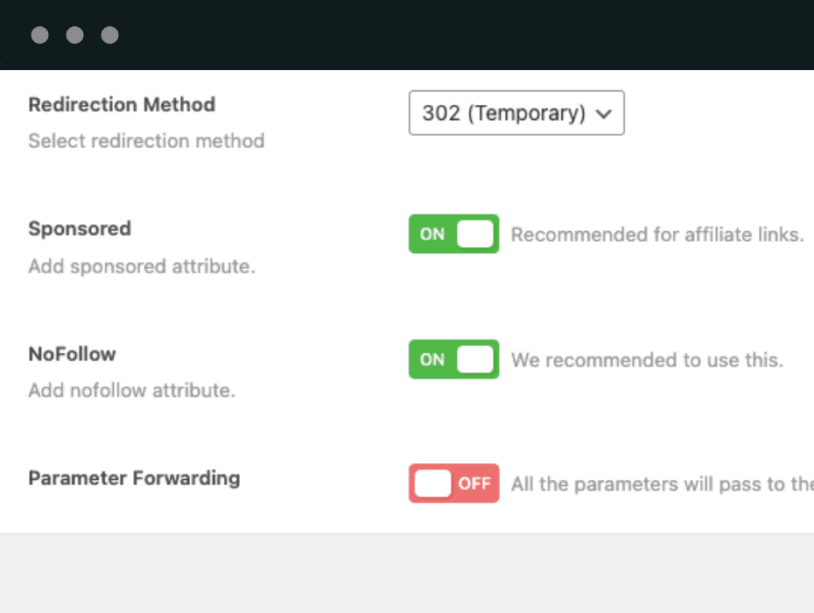Disable the NoFollow switch
This screenshot has height=613, width=814.
[x=453, y=359]
